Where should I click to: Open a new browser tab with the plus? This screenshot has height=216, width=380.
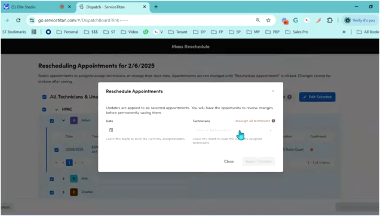(156, 7)
